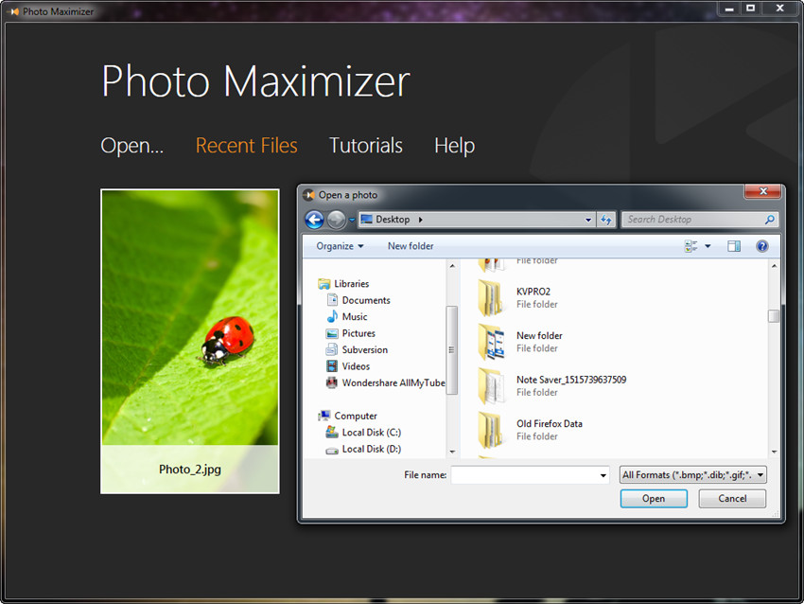Screen dimensions: 804x604
Task: Click the Libraries folder icon
Action: click(324, 284)
